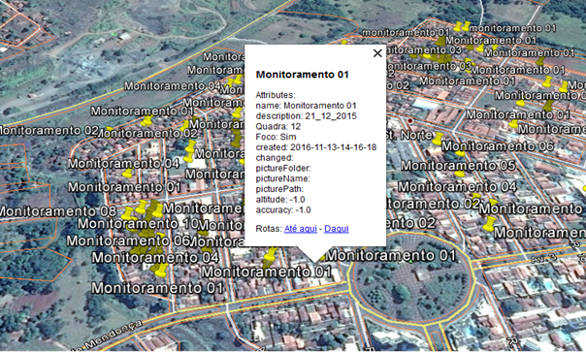Click the pushpin pair at the top right
Screen dimensions: 586x352
pos(462,27)
